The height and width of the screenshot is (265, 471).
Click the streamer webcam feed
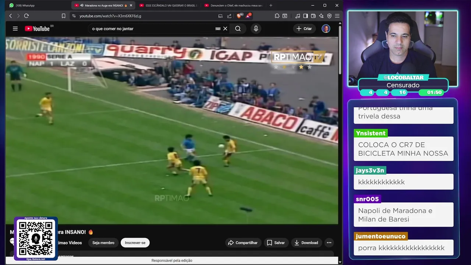403,48
